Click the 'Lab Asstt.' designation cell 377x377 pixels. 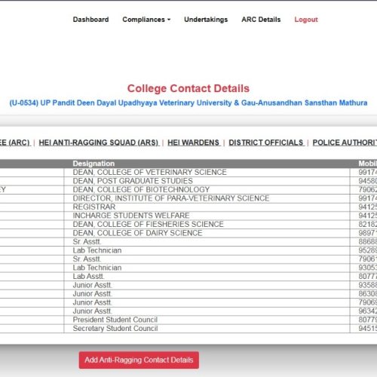click(207, 277)
